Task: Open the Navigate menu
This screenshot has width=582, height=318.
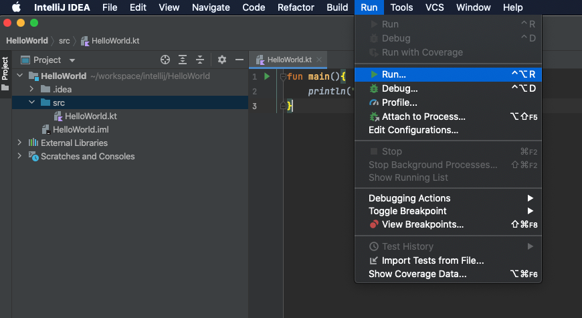Action: (211, 7)
